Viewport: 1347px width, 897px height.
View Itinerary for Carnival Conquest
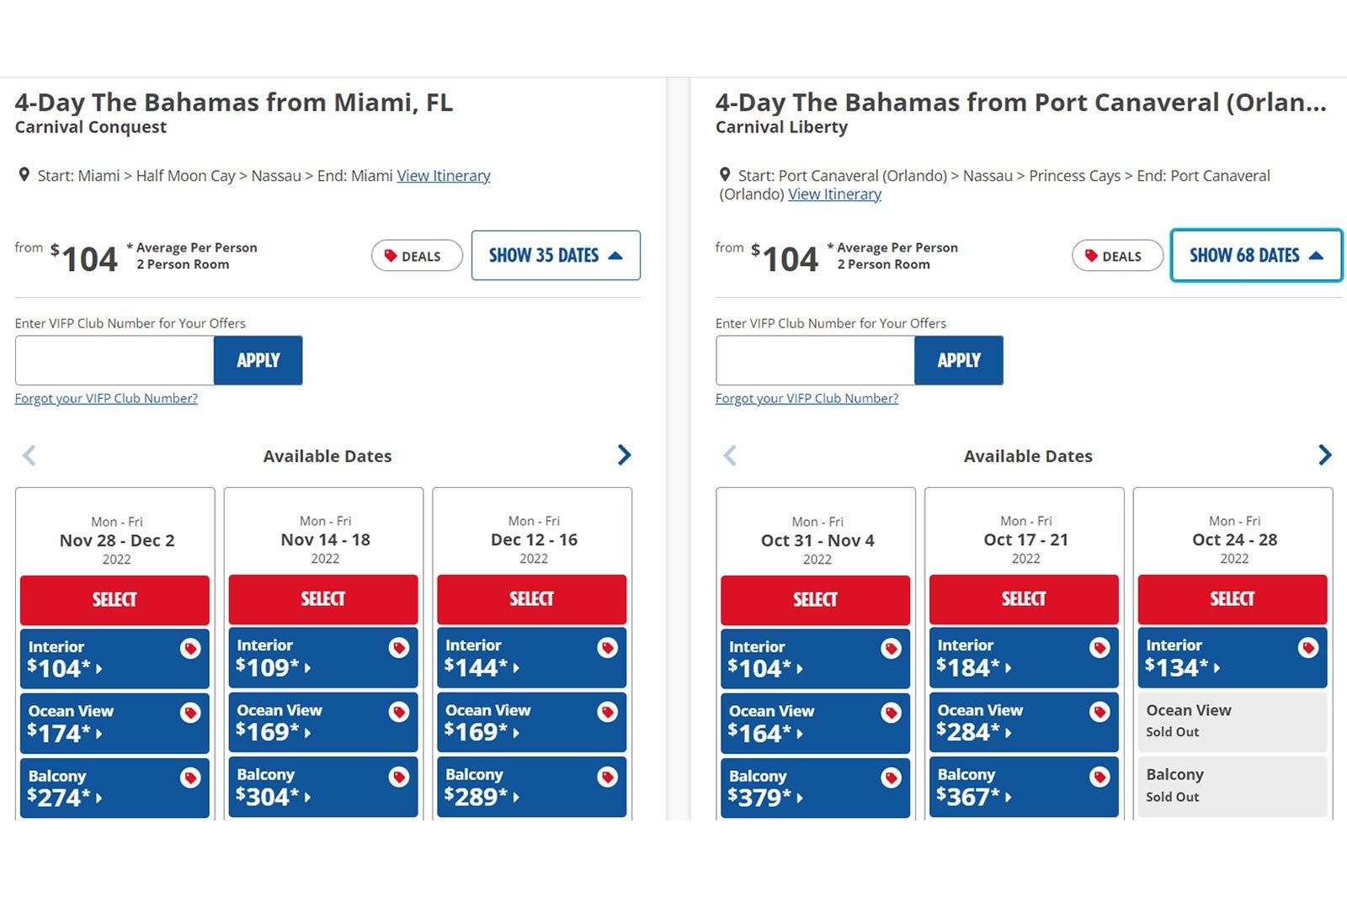[444, 176]
